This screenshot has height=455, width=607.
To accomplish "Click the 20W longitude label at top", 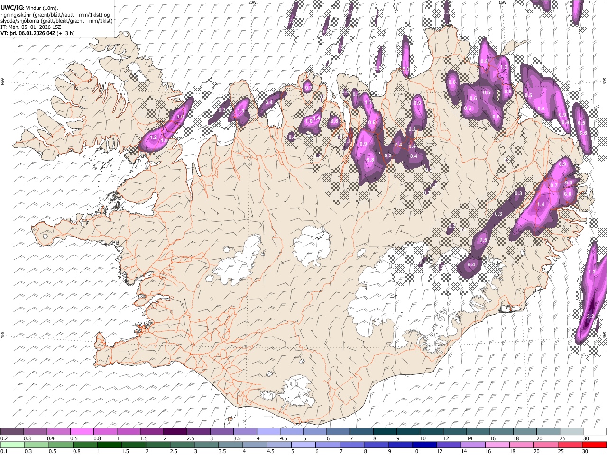I will (x=252, y=2).
